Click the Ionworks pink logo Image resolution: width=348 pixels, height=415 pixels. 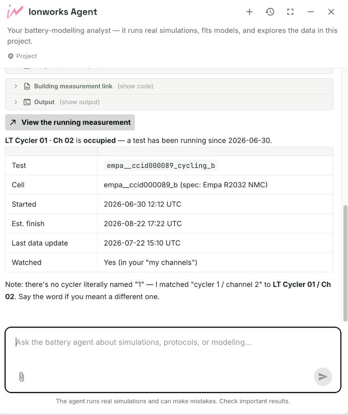click(15, 12)
